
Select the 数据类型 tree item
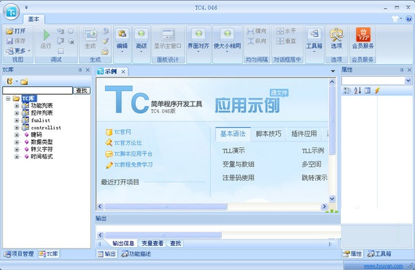(x=42, y=142)
